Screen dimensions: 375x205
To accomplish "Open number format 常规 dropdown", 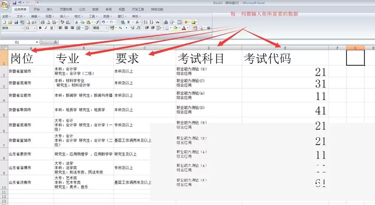I will pos(106,28).
